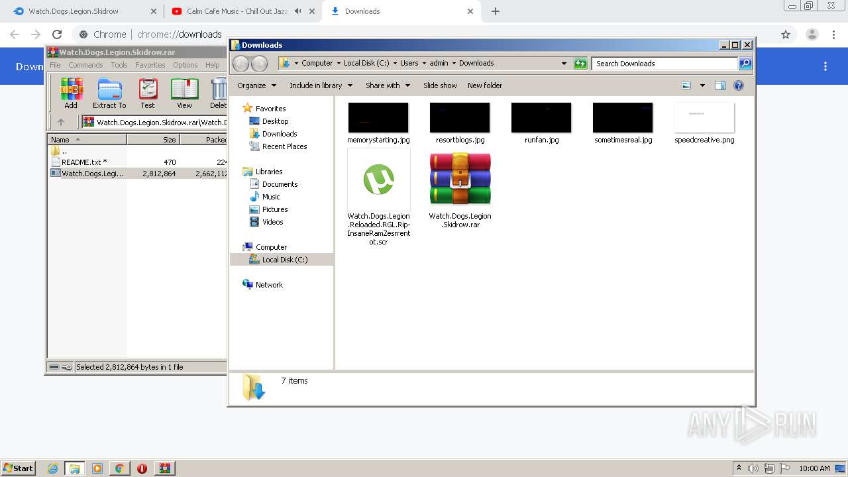Open the WinRAR File menu
Screen dimensions: 848x477
[x=55, y=65]
